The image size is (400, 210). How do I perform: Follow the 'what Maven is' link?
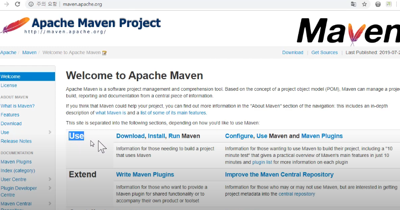tap(111, 113)
